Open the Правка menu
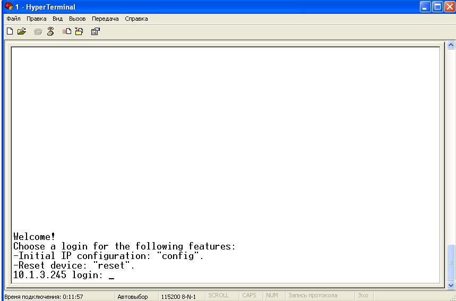This screenshot has width=456, height=301. 37,19
